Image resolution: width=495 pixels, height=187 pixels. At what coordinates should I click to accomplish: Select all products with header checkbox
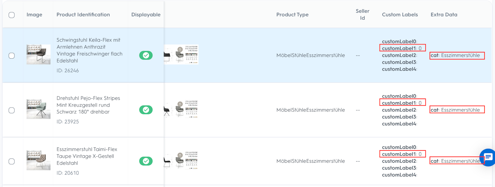tap(12, 15)
